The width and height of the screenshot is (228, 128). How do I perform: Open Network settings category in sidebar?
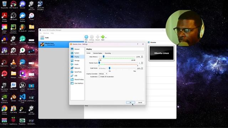77,68
